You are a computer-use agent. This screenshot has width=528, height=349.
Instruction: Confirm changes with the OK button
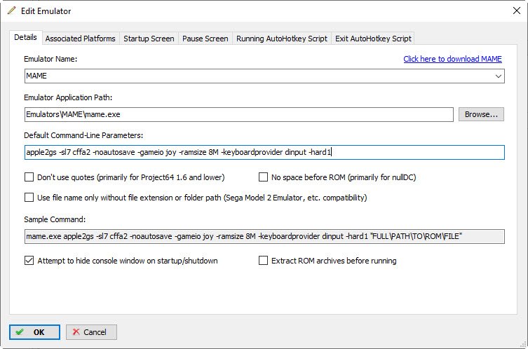coord(34,332)
